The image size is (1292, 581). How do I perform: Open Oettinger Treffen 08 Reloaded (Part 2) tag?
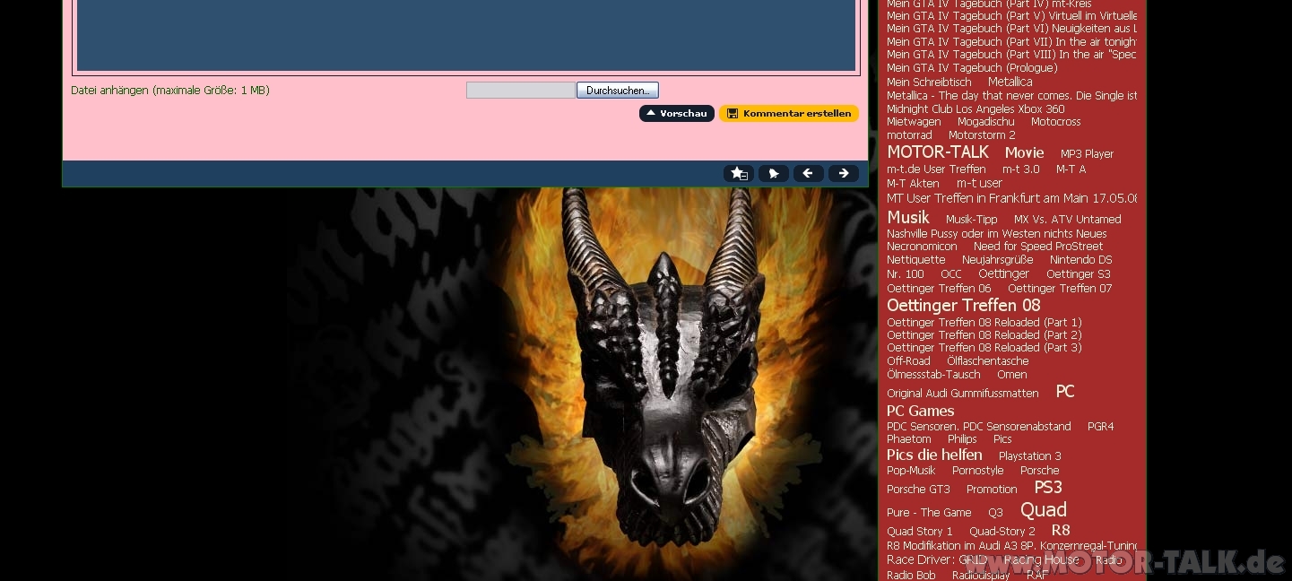(984, 335)
